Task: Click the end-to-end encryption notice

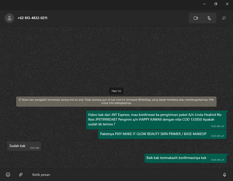Action: point(116,101)
